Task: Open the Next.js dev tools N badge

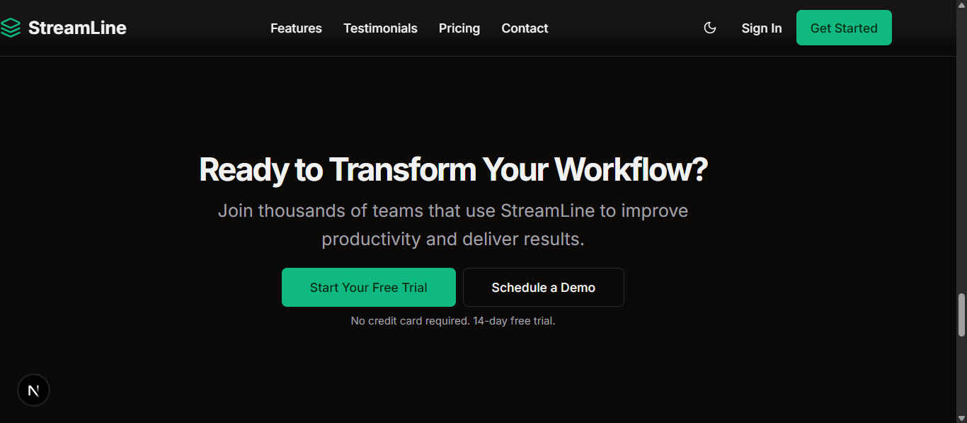Action: 33,390
